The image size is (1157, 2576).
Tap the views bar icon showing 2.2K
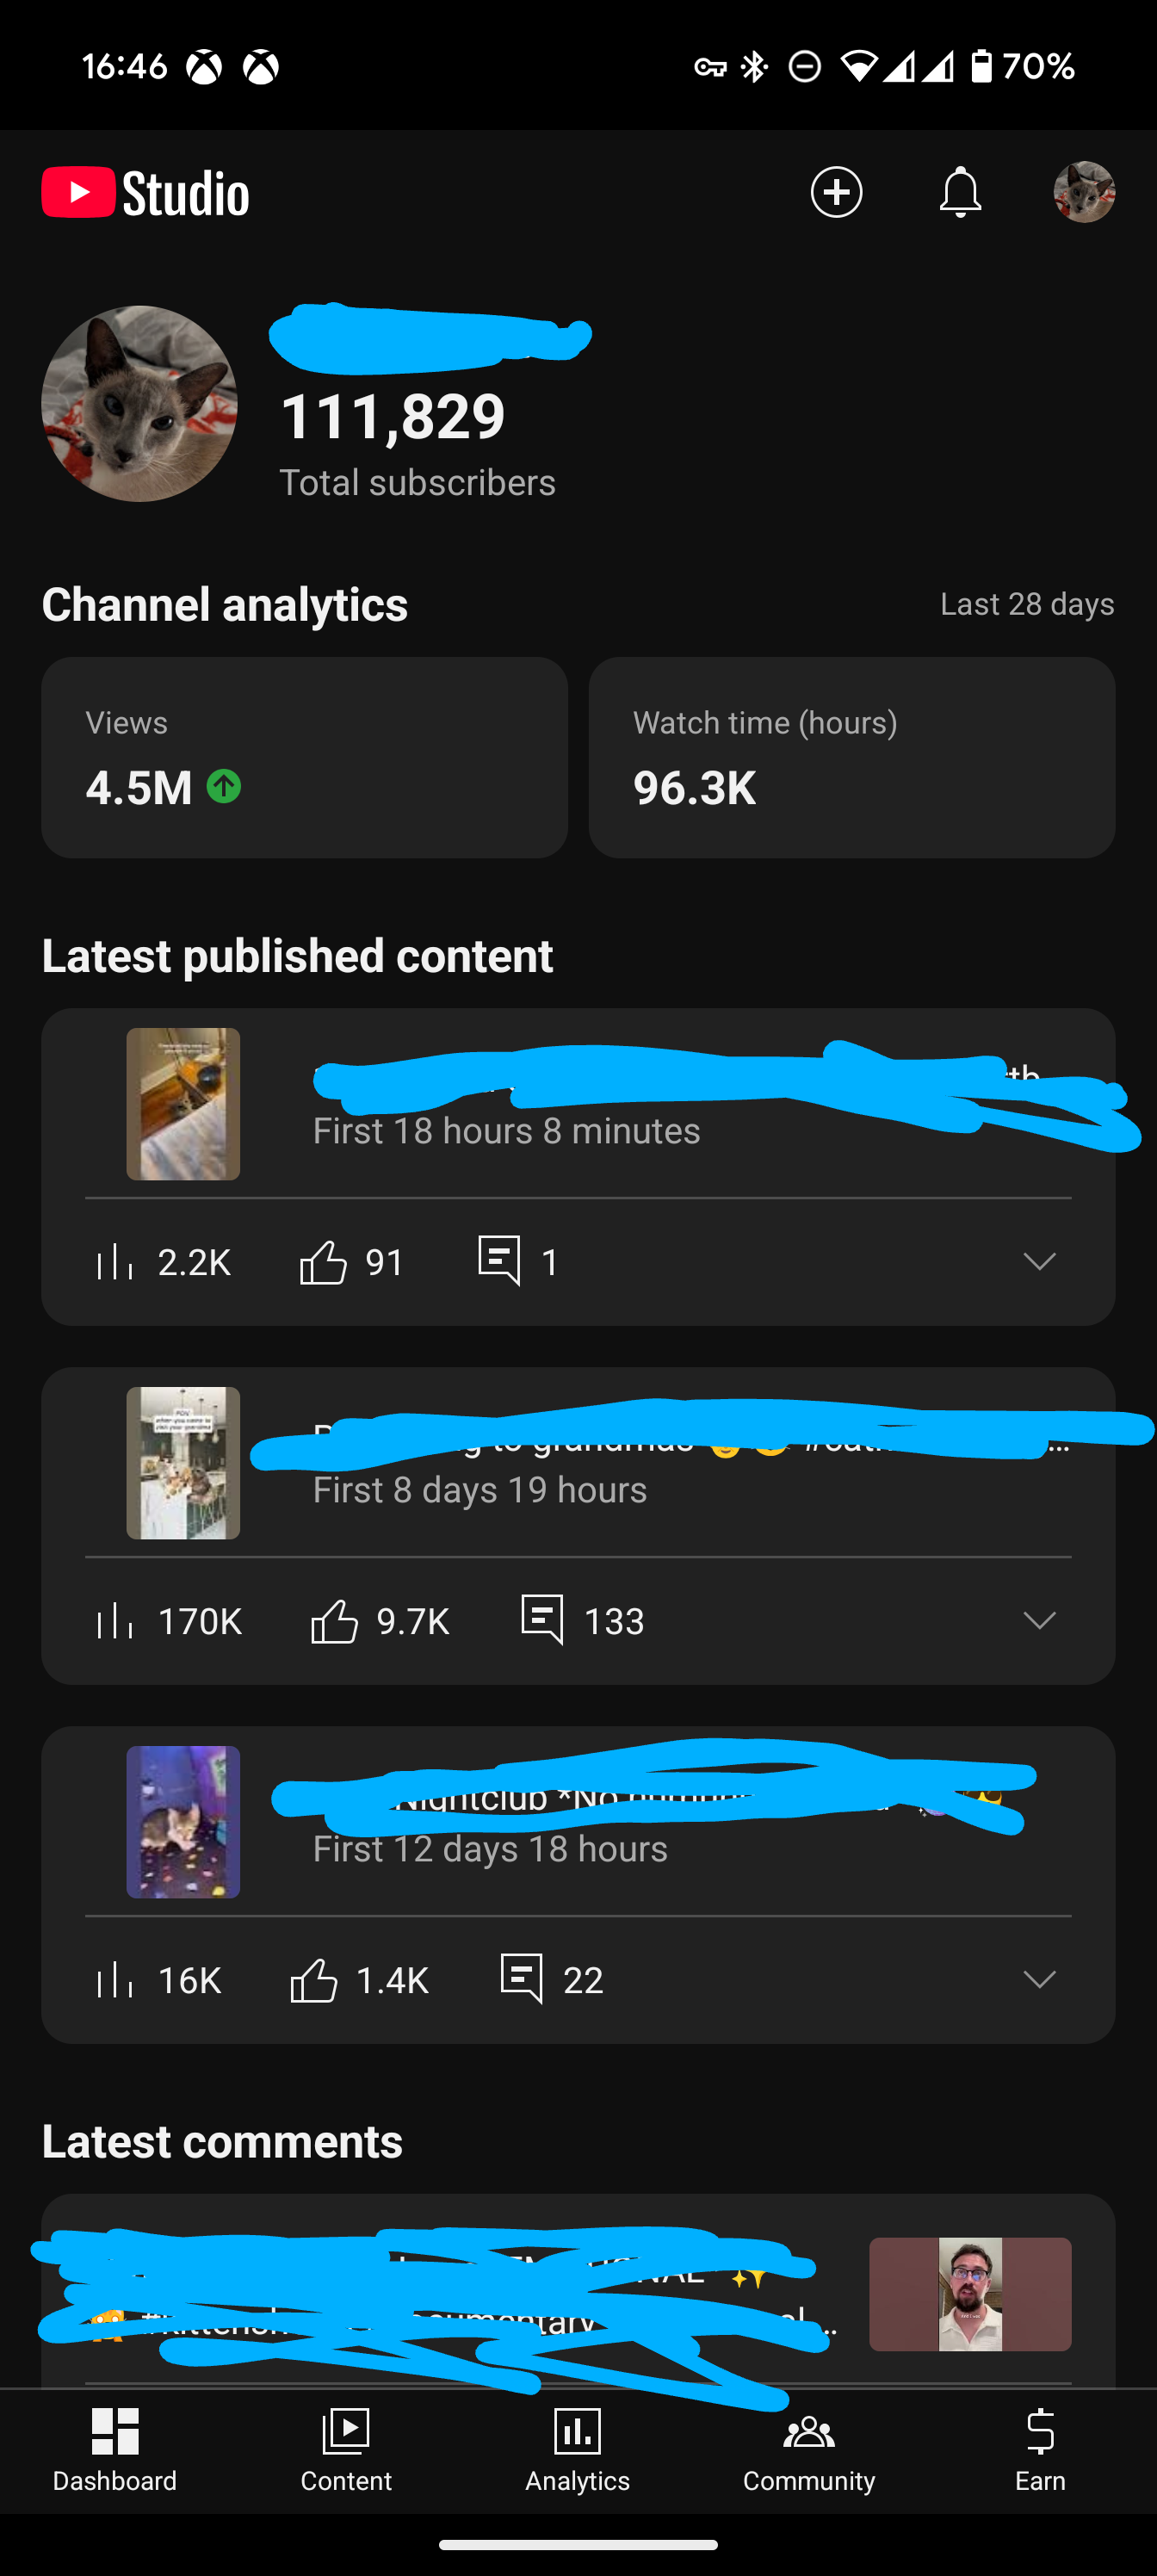click(x=115, y=1262)
